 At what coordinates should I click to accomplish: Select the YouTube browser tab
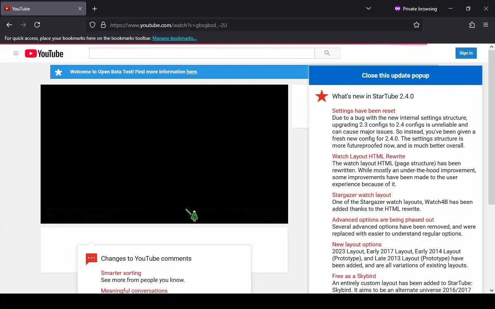(43, 8)
